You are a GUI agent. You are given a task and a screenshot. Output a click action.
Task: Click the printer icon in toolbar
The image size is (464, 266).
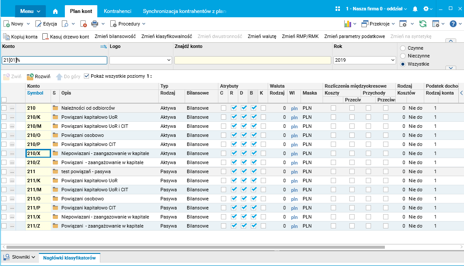coord(95,24)
